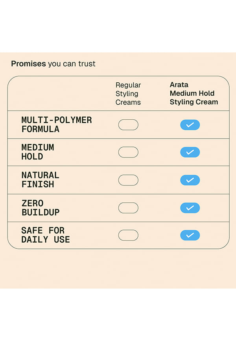The width and height of the screenshot is (236, 341).
Task: Click the Arata Medium Hold Styling Cream header
Action: pos(194,93)
